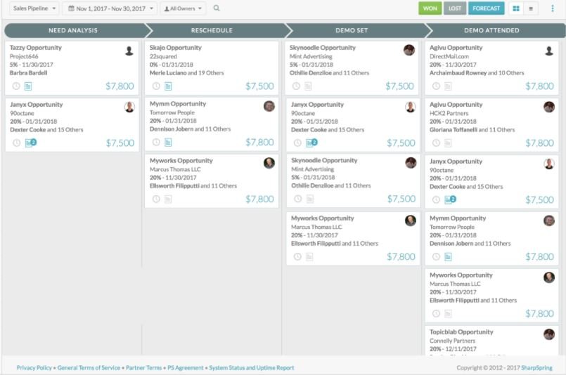Click clock icon on Reschedule Myworks Opportunity card

[156, 199]
